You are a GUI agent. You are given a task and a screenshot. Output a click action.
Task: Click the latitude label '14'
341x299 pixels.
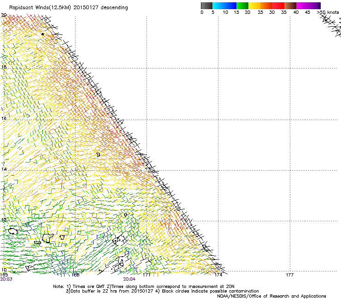pyautogui.click(x=4, y=169)
